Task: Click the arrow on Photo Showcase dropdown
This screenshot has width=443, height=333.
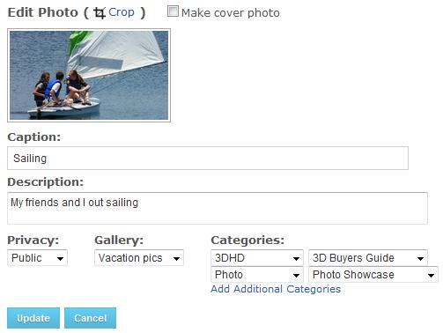Action: click(x=431, y=275)
